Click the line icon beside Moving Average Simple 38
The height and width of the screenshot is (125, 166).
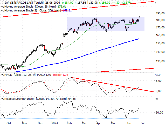click(3, 7)
